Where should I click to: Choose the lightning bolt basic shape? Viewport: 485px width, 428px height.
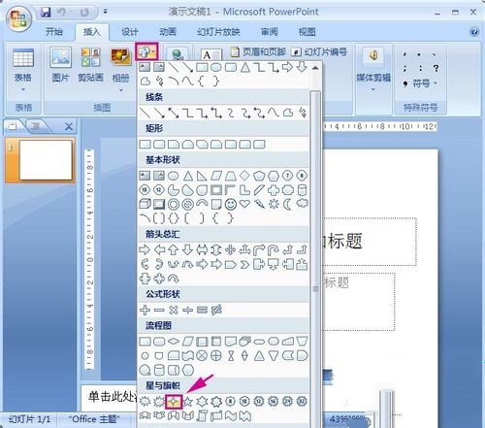[259, 204]
